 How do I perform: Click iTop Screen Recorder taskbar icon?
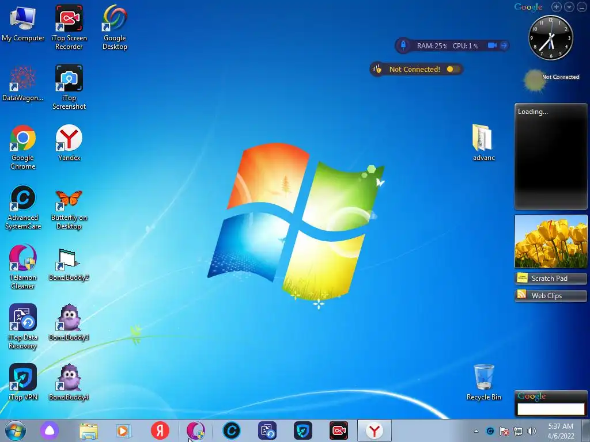point(339,430)
